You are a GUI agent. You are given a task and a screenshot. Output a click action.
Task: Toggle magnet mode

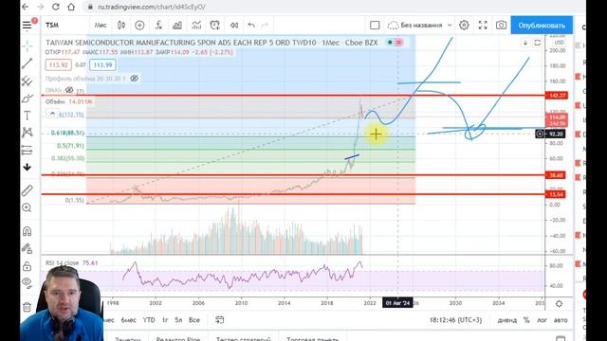(x=28, y=231)
